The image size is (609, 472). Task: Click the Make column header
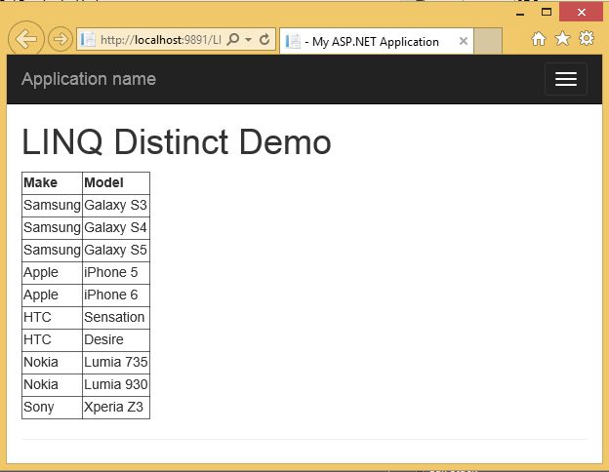click(x=52, y=182)
